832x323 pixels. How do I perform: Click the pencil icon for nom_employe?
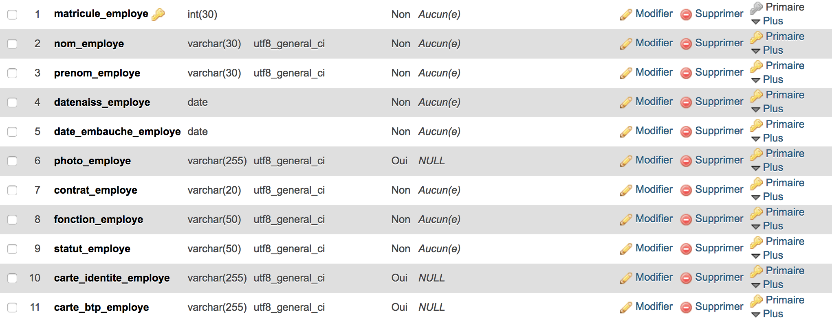click(626, 44)
